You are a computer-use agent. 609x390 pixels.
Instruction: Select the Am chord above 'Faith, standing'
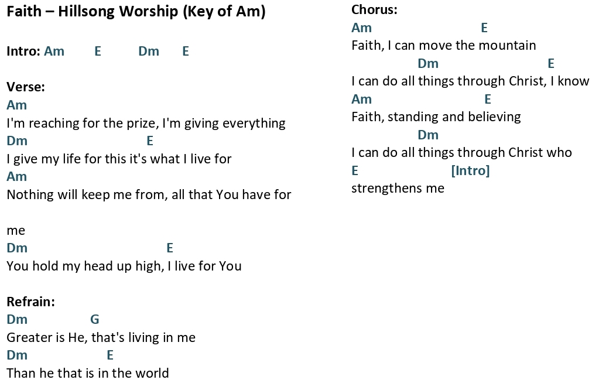tap(362, 99)
